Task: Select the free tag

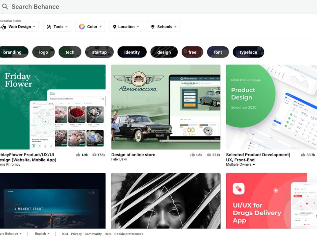Action: pyautogui.click(x=192, y=52)
